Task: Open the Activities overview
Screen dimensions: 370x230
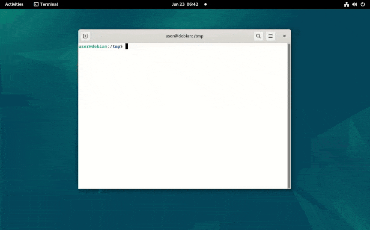Action: coord(14,4)
